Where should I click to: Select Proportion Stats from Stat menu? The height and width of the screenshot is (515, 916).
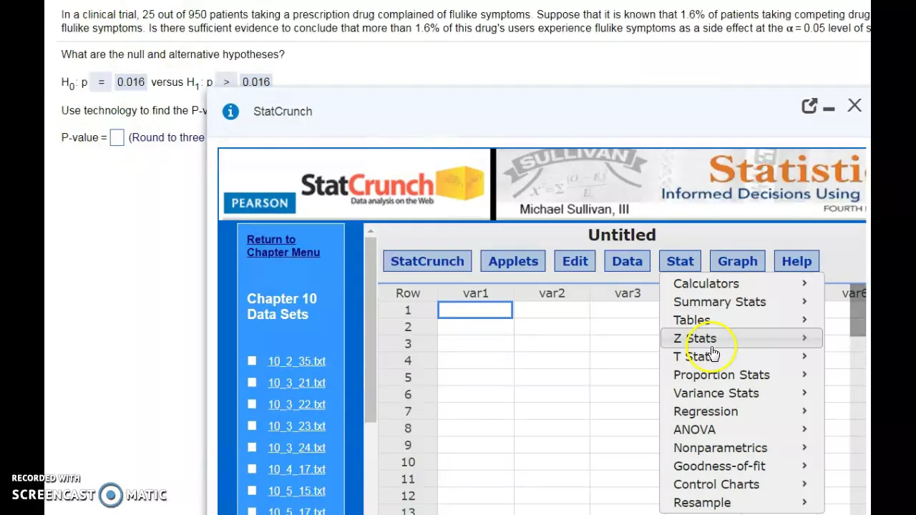pos(742,375)
